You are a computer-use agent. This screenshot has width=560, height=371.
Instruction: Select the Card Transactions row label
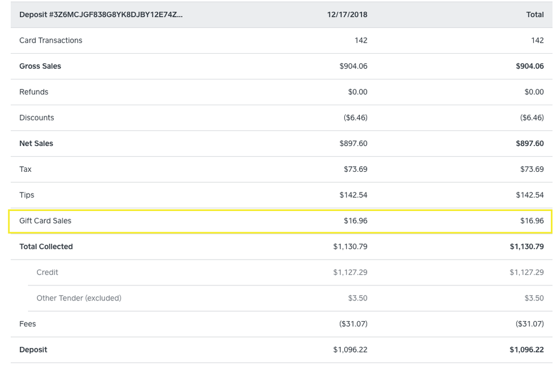pos(50,40)
